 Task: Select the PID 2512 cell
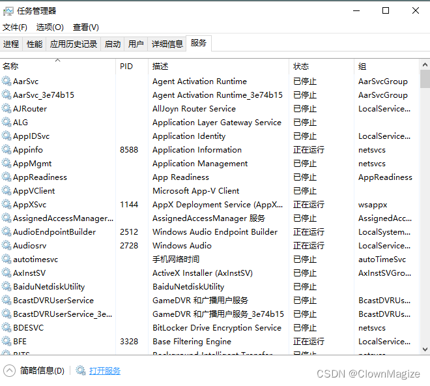pos(129,232)
